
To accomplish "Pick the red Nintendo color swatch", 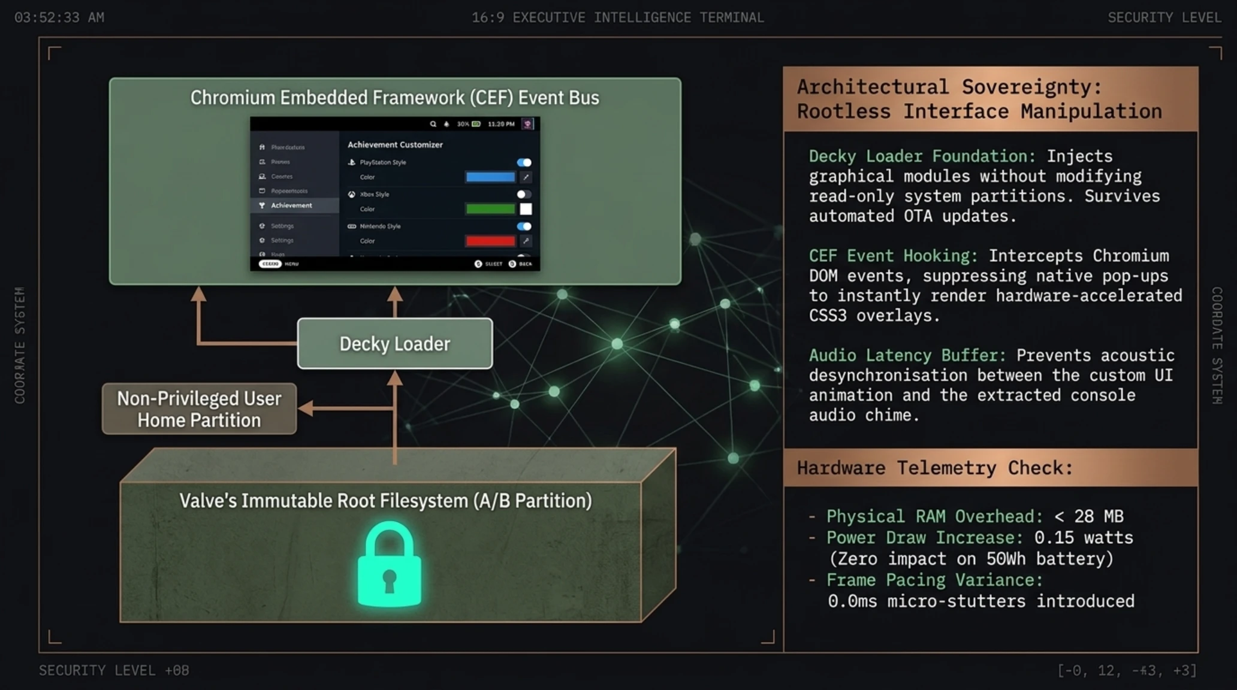I will 490,241.
